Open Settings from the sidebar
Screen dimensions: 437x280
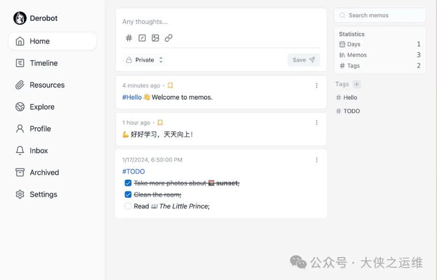pos(43,194)
